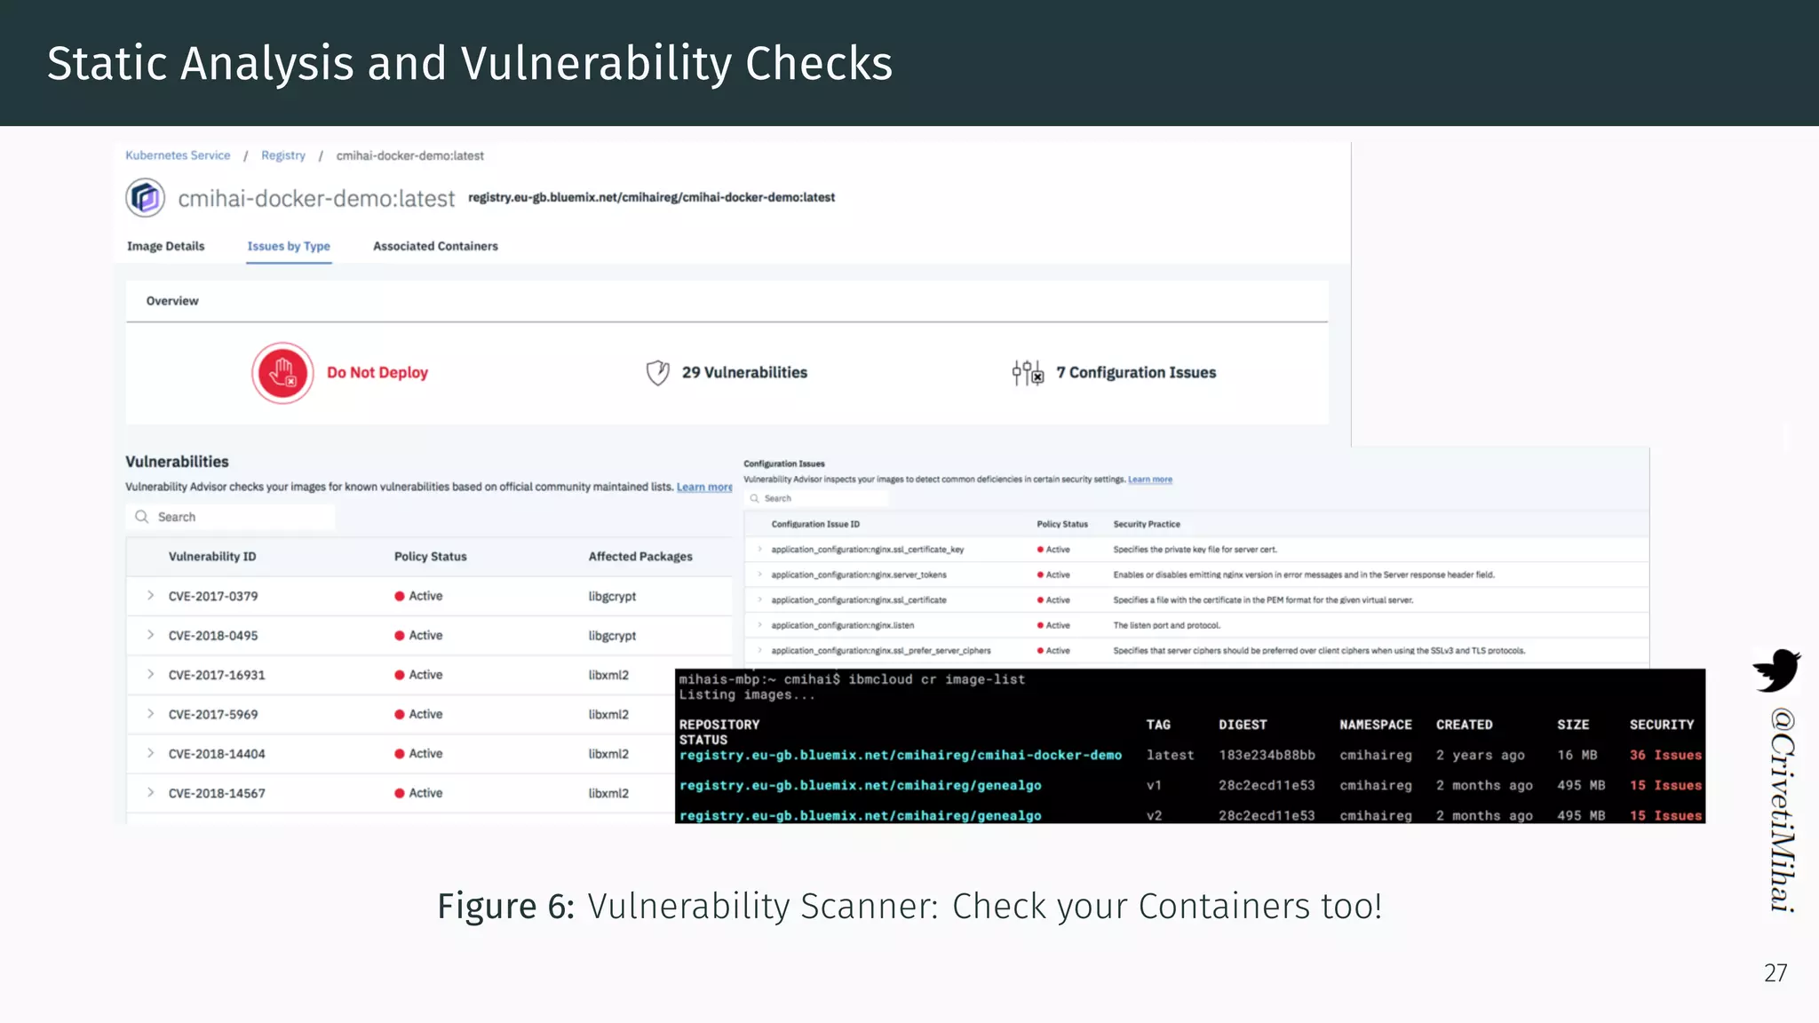This screenshot has height=1023, width=1819.
Task: Click the cmihai-docker-demo:latest breadcrumb text
Action: coord(409,155)
